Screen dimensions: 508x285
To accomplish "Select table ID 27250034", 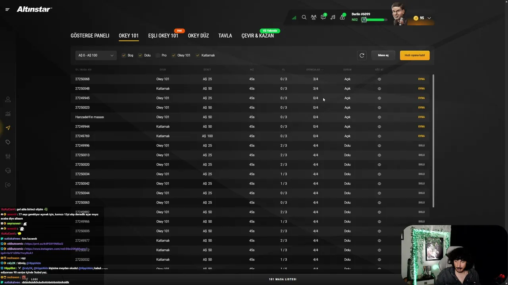I will 83,174.
